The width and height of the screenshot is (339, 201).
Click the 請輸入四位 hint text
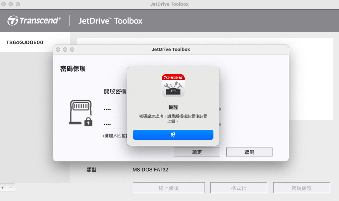[x=115, y=135]
